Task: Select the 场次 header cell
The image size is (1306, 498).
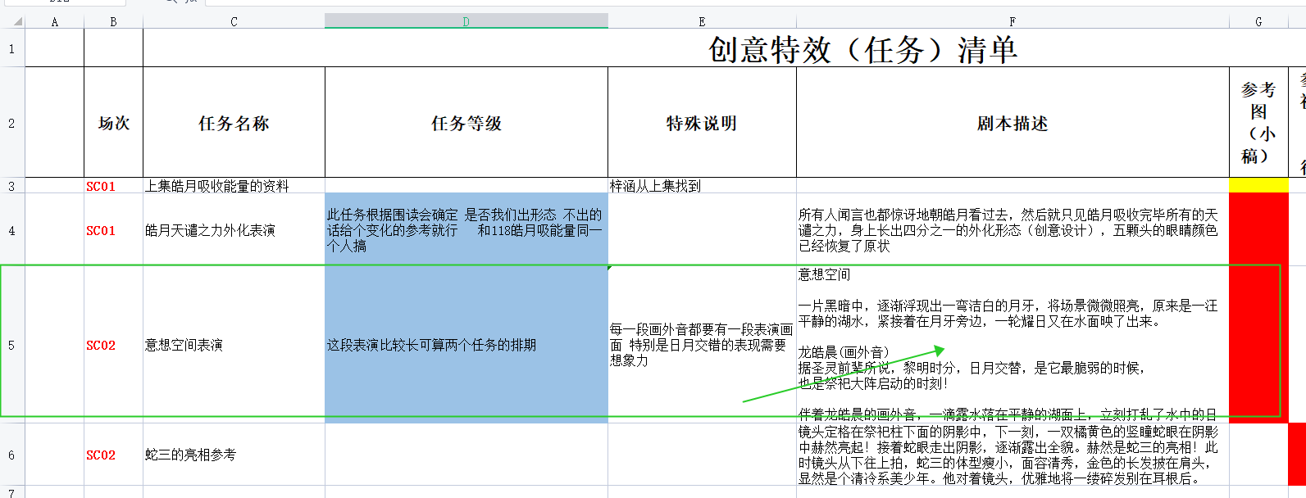Action: pyautogui.click(x=113, y=123)
